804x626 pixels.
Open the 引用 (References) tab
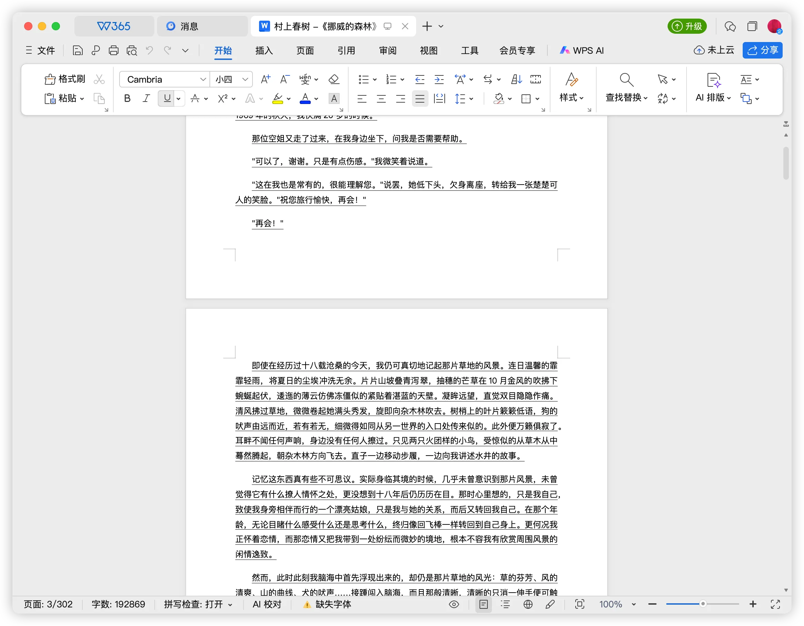point(347,50)
